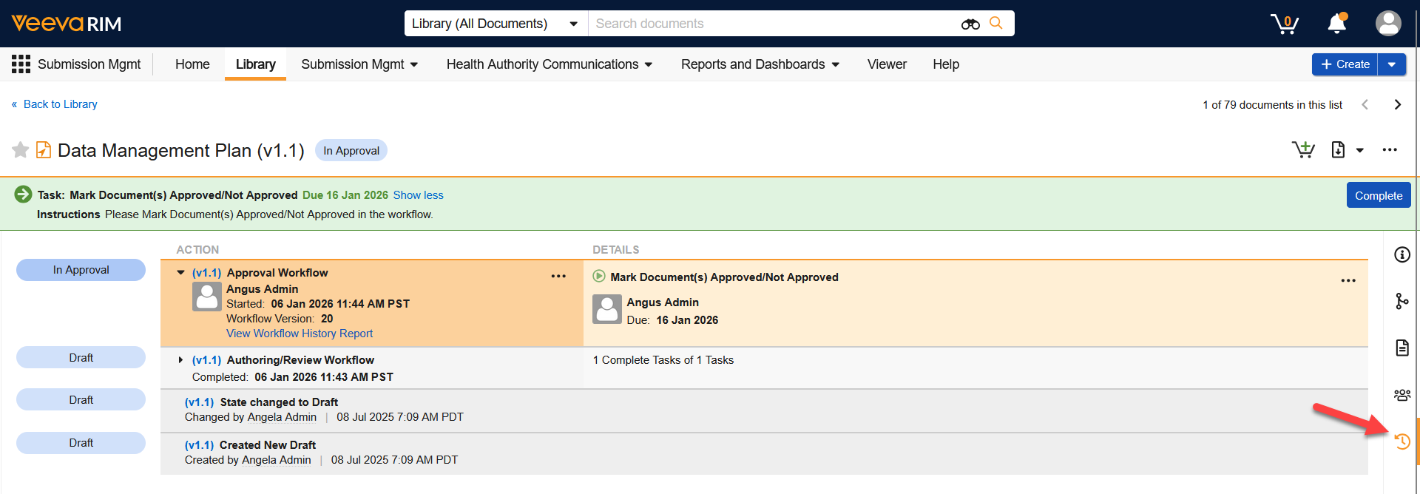Click the In Approval timeline state pill

pyautogui.click(x=81, y=270)
